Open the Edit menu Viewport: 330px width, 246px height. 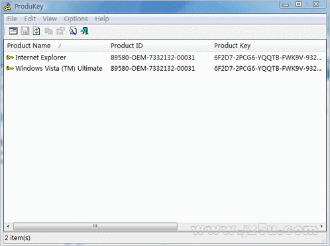click(30, 19)
